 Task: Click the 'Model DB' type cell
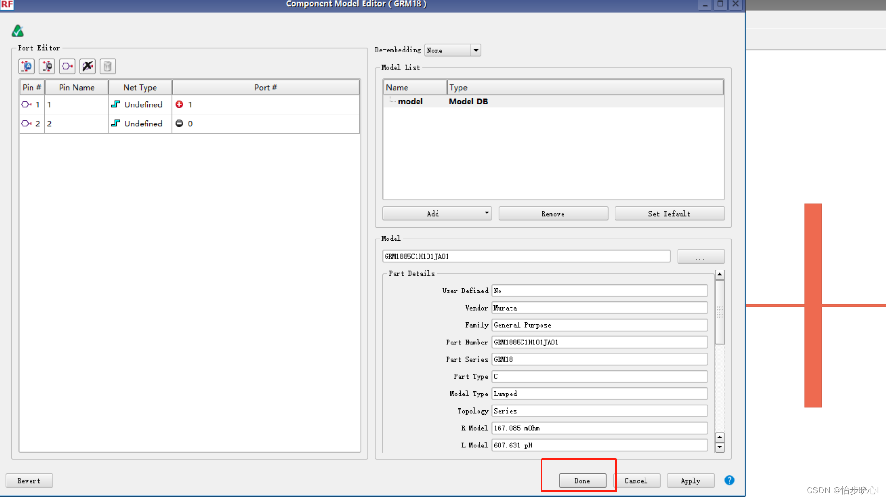click(x=468, y=101)
